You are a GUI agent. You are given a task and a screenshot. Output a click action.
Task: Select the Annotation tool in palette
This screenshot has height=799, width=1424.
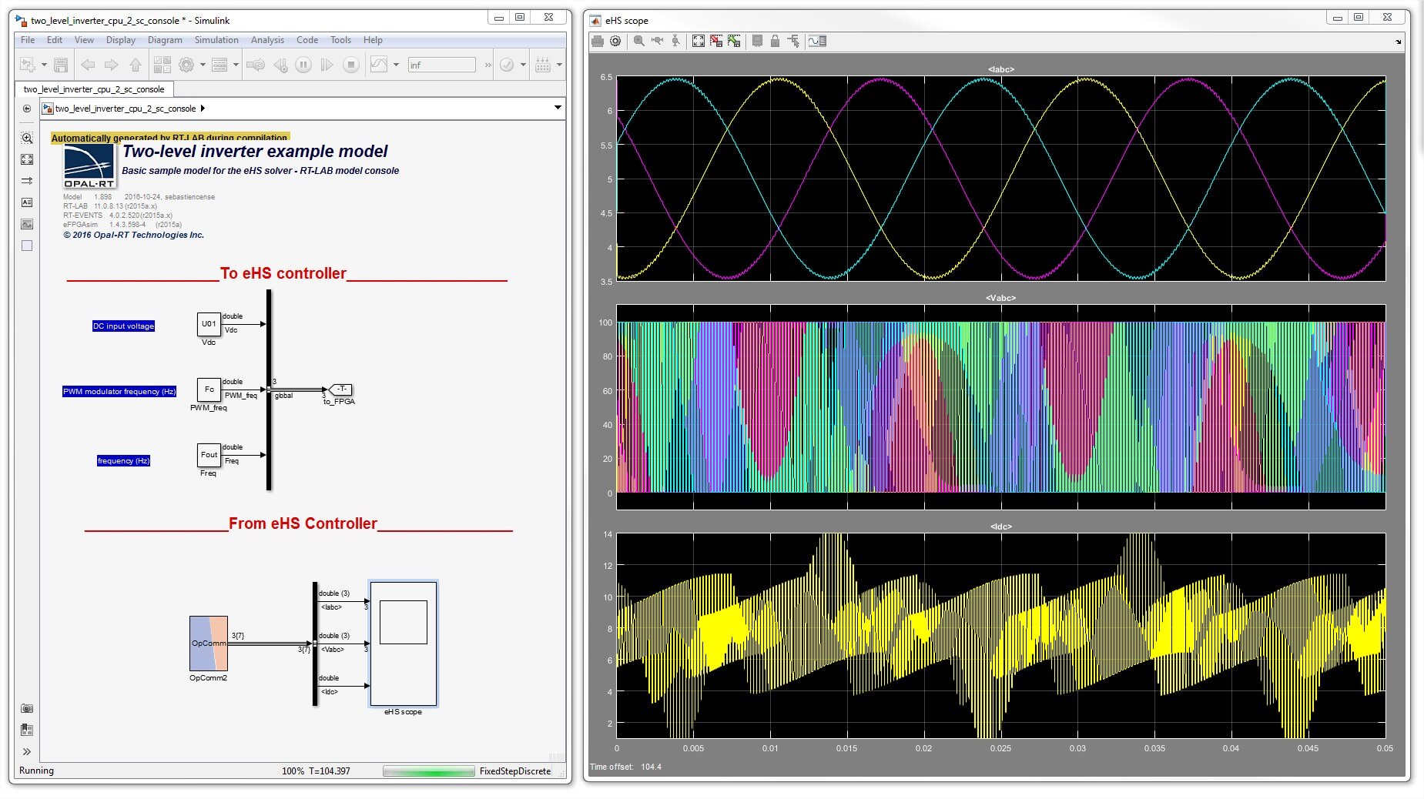[27, 202]
